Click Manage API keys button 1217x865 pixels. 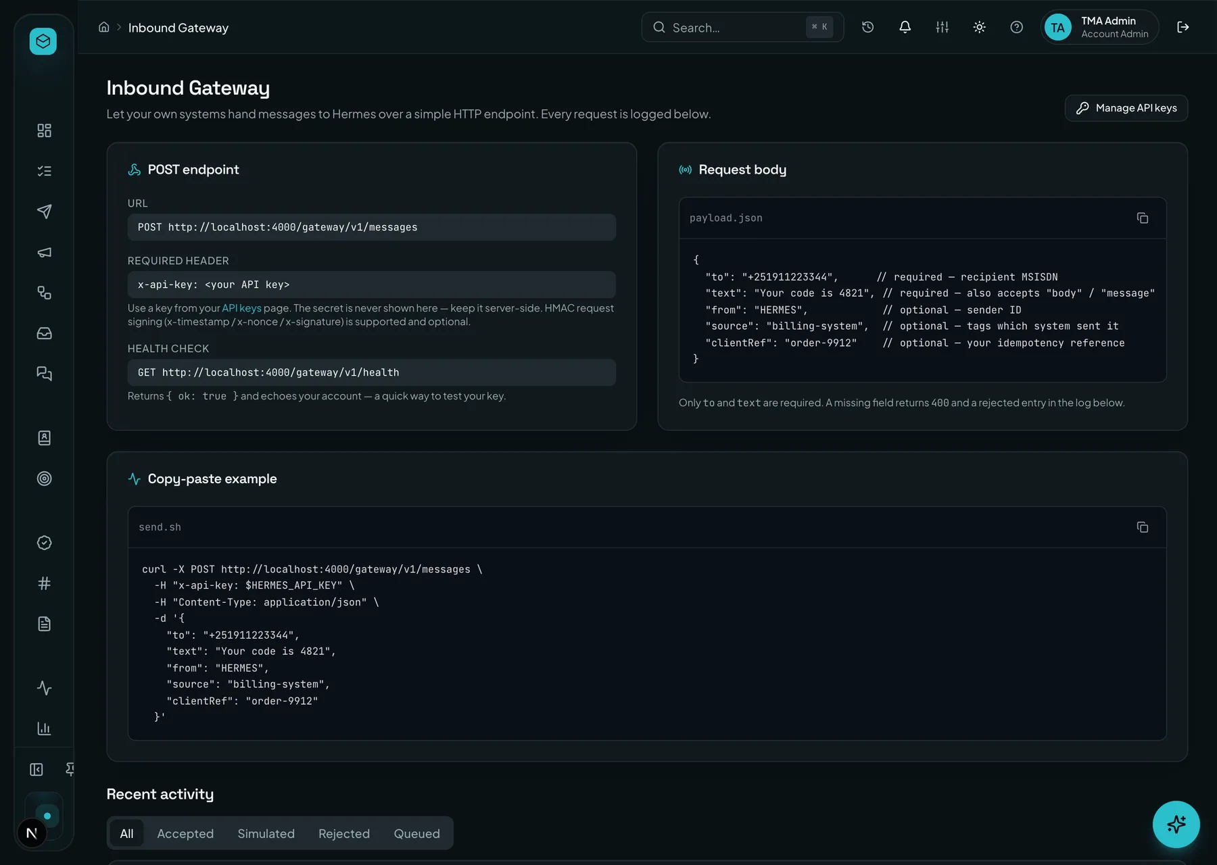1126,108
